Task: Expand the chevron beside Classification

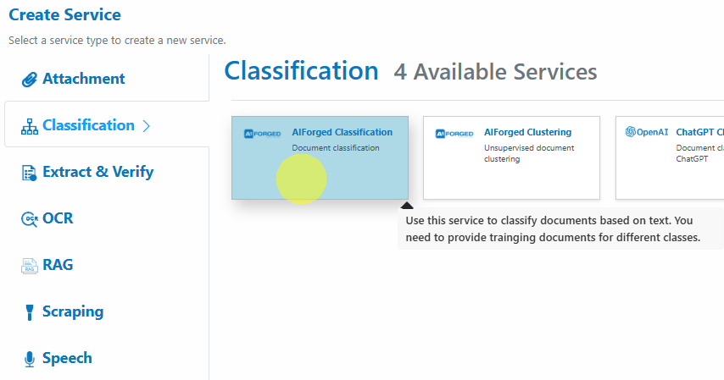Action: point(147,126)
